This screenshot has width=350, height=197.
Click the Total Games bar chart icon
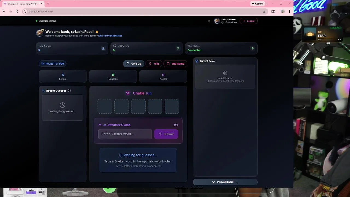(x=103, y=48)
